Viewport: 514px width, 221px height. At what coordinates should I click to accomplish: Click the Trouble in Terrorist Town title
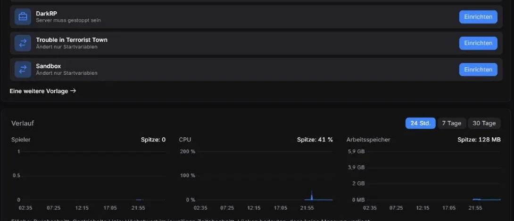coord(72,40)
